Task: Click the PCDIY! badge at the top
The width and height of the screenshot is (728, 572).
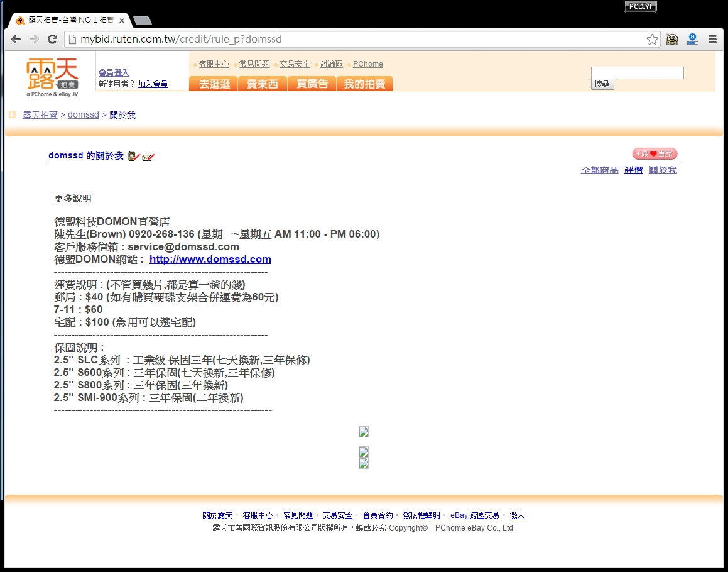Action: point(640,6)
